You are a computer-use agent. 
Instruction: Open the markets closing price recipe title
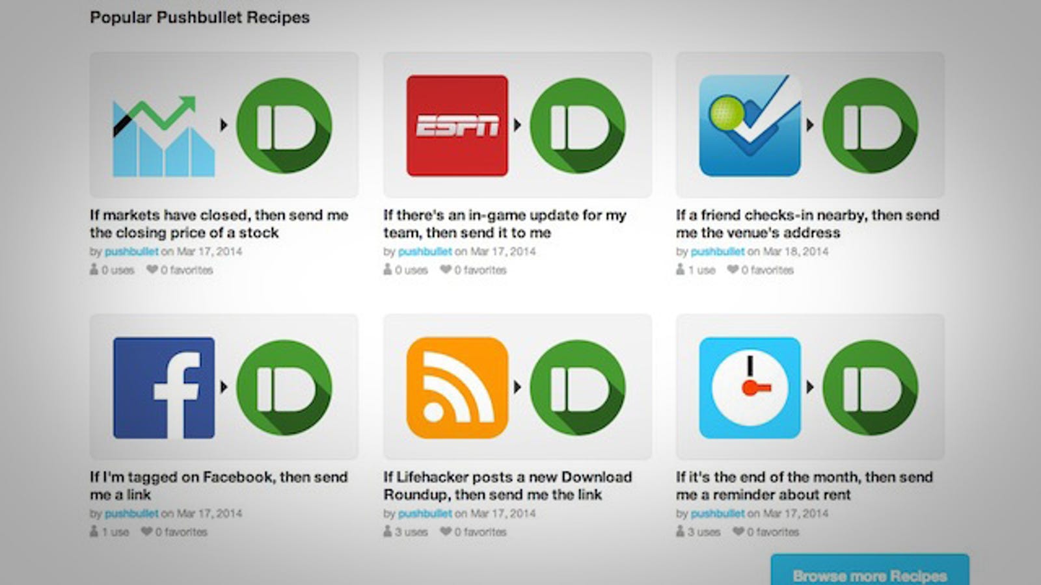pyautogui.click(x=219, y=224)
